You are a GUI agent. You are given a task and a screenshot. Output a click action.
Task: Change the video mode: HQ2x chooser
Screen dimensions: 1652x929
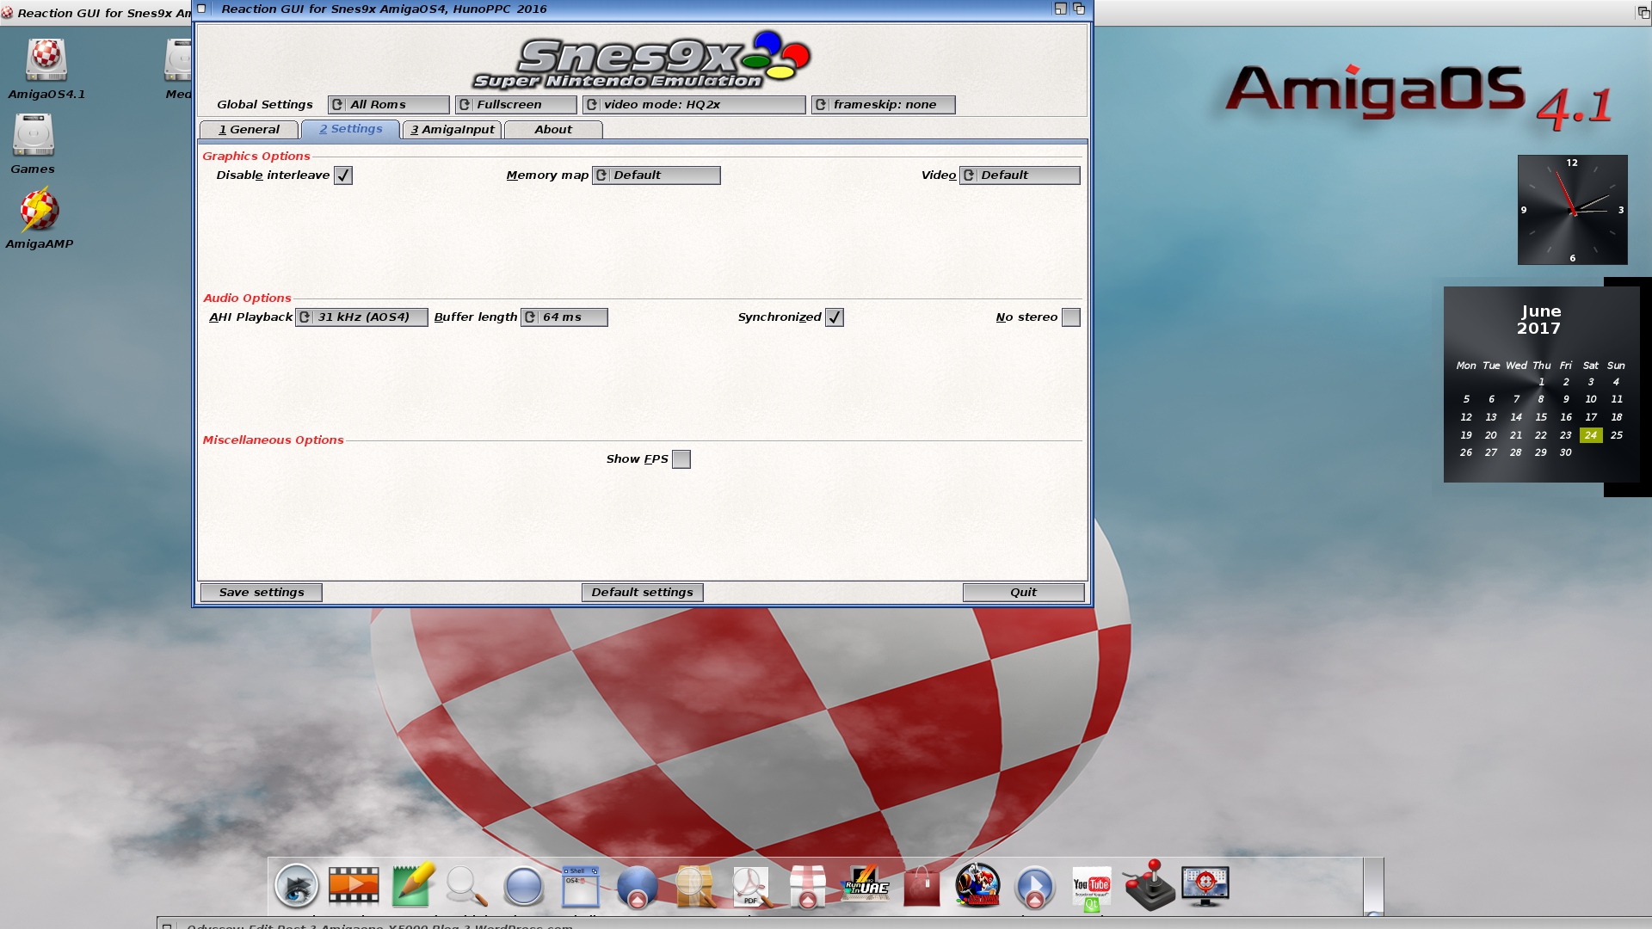tap(694, 105)
